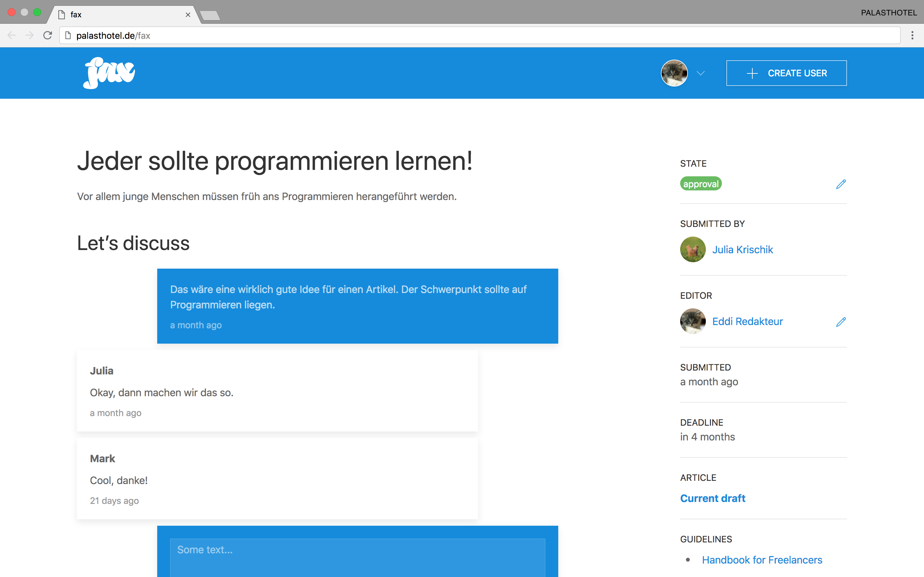Click the green approval state badge
Screen dimensions: 924x577
click(701, 184)
